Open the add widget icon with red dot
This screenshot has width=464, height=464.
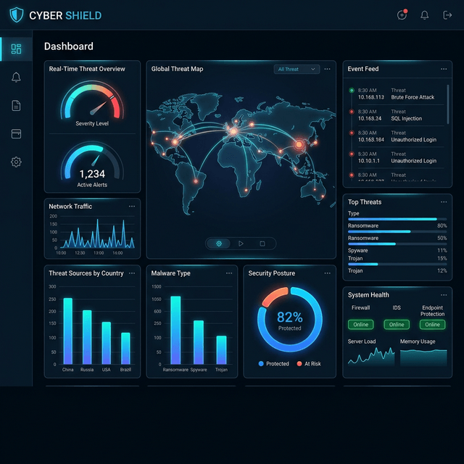402,14
